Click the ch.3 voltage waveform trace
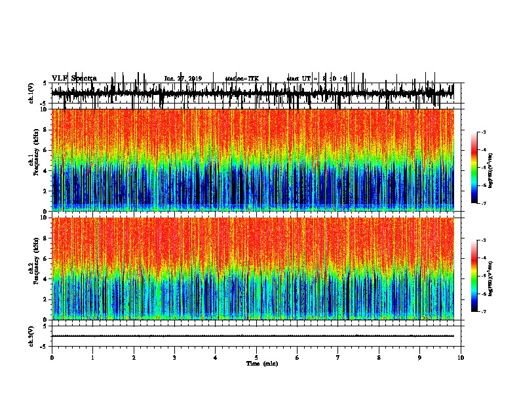This screenshot has width=519, height=401. coord(253,336)
